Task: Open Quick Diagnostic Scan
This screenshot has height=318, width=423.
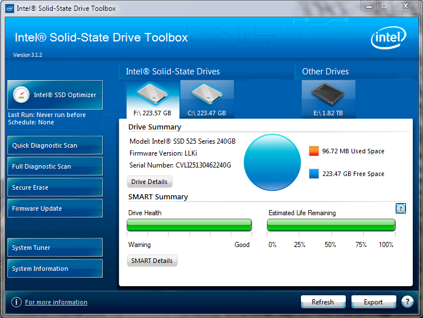Action: (55, 145)
